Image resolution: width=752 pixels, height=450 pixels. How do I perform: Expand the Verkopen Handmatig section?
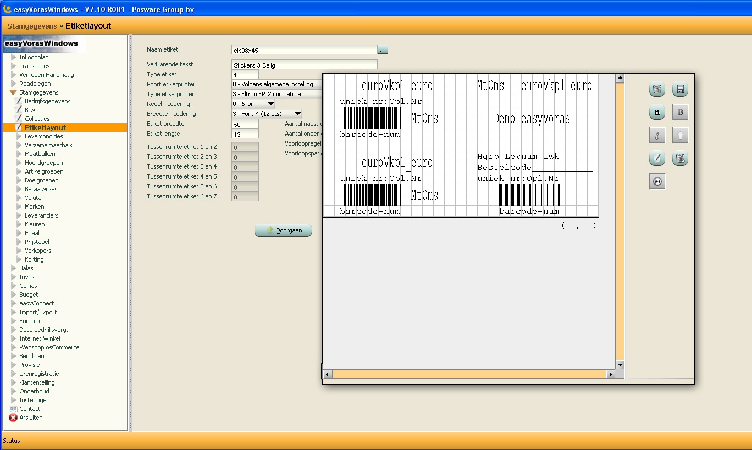pyautogui.click(x=14, y=75)
